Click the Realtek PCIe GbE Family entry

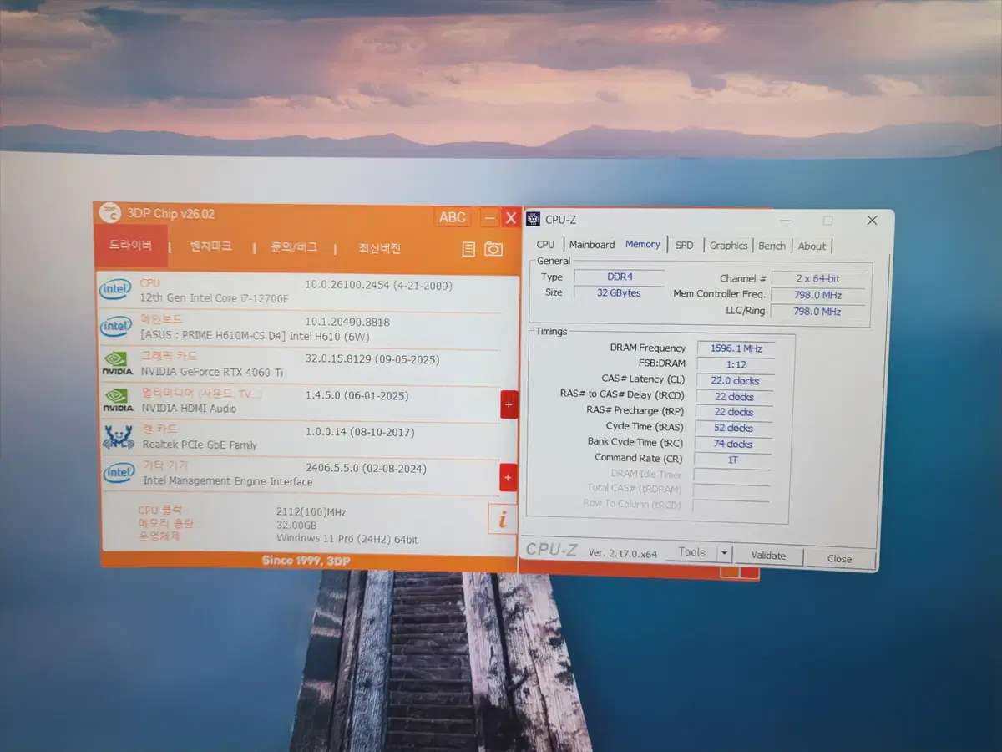200,445
